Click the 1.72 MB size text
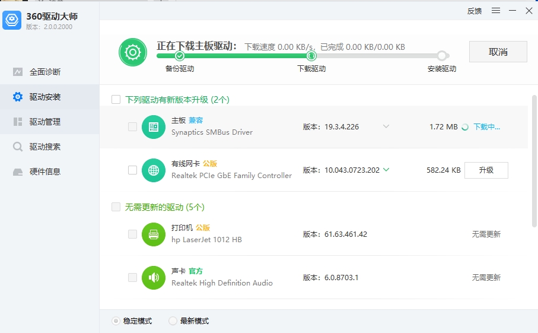Image resolution: width=538 pixels, height=333 pixels. (x=443, y=127)
